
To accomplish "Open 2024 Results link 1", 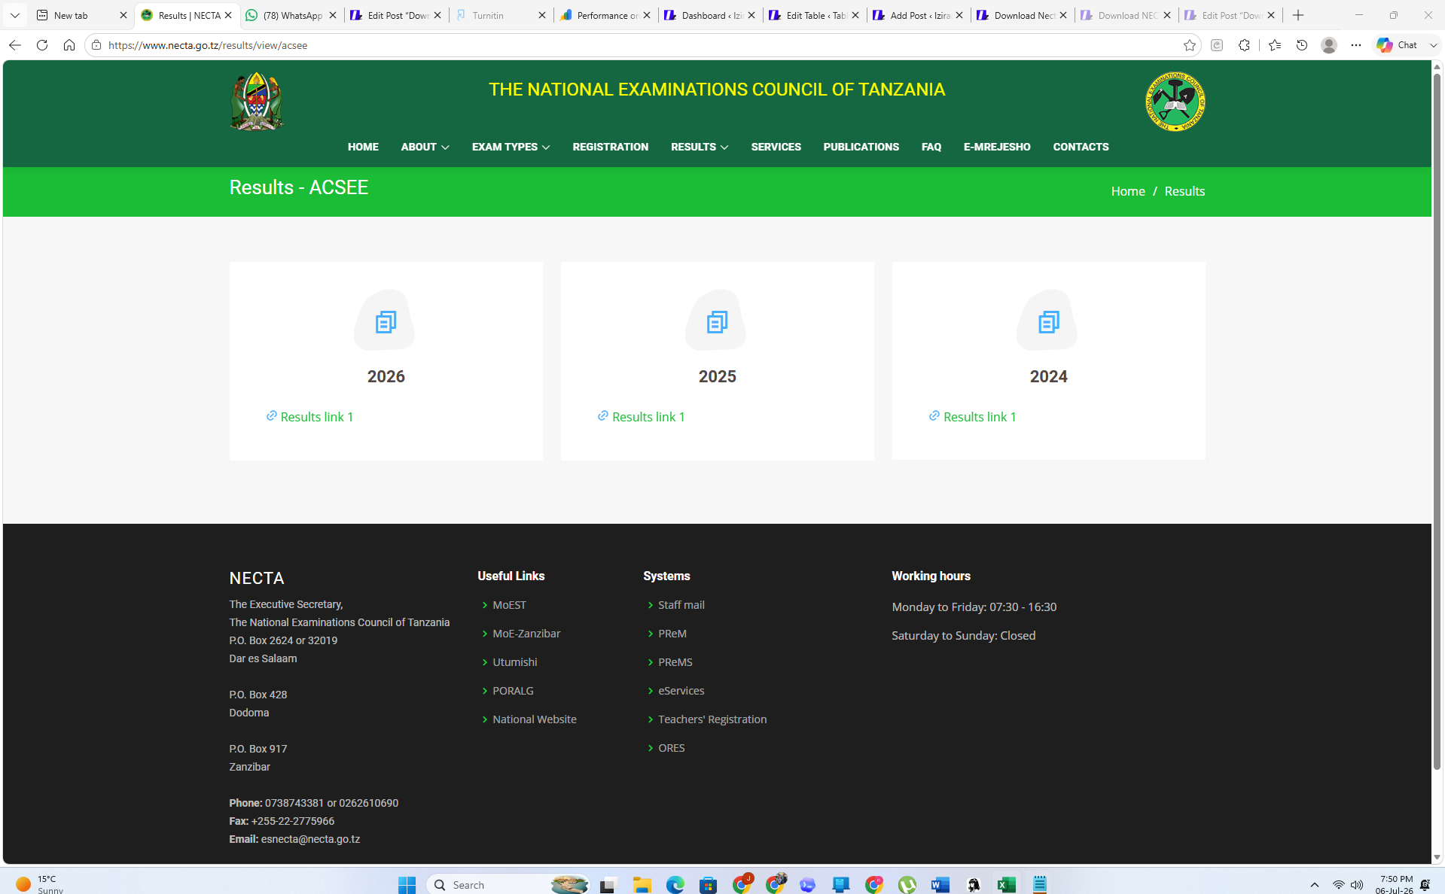I will point(980,417).
